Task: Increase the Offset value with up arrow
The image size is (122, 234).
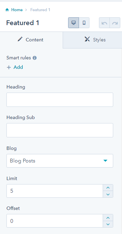Action: [108, 218]
